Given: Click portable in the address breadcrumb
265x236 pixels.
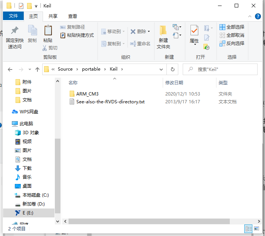Looking at the screenshot, I should [x=91, y=69].
